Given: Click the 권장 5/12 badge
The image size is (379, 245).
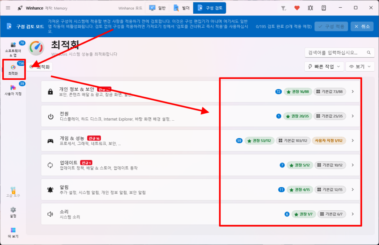Looking at the screenshot, I should coord(300,165).
